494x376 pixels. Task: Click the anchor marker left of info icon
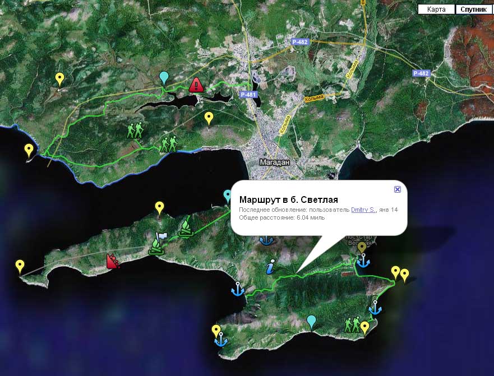[x=238, y=289]
